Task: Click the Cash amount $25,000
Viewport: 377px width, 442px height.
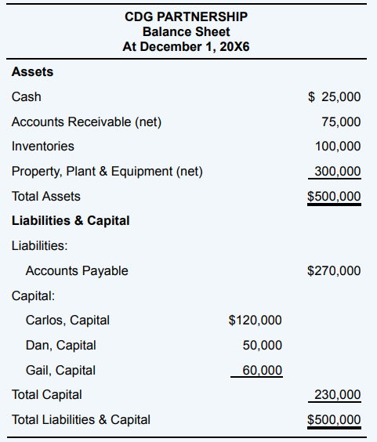Action: (334, 96)
